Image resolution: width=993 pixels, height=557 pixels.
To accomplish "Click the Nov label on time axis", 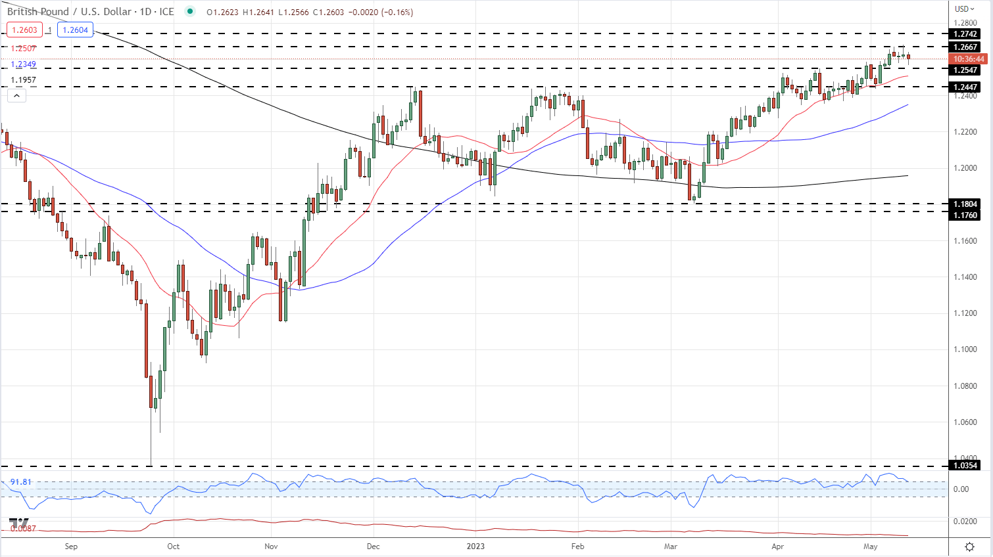I will [272, 546].
